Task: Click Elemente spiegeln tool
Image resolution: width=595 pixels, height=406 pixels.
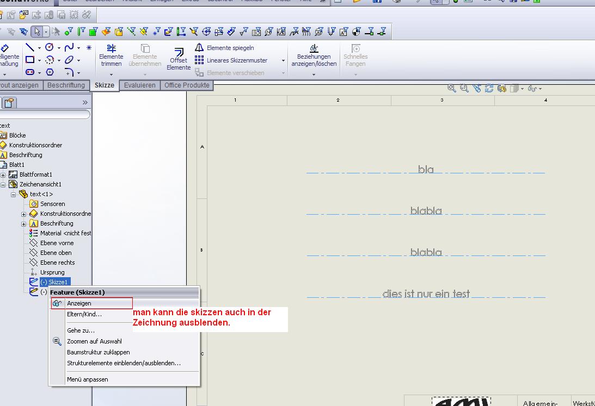Action: [x=224, y=48]
